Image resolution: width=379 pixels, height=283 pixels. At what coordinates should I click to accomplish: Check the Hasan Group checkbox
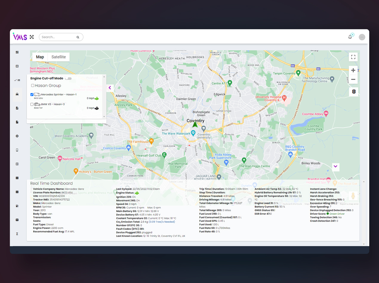tap(33, 85)
